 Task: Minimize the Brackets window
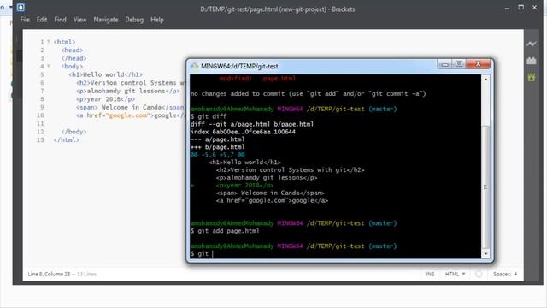point(507,8)
